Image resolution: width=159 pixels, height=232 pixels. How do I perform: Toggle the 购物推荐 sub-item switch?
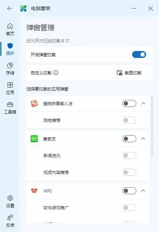coord(129,120)
